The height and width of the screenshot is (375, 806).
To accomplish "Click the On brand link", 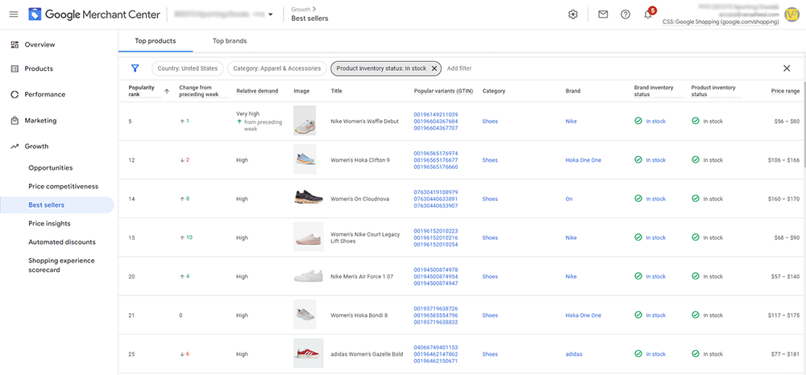I will pos(569,199).
